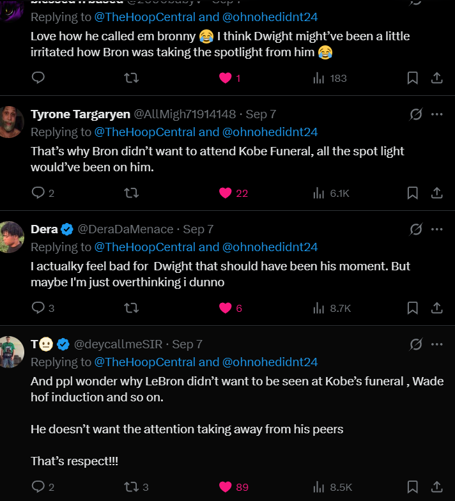Share the deycallmeSIR tweet
This screenshot has height=501, width=455.
[437, 486]
